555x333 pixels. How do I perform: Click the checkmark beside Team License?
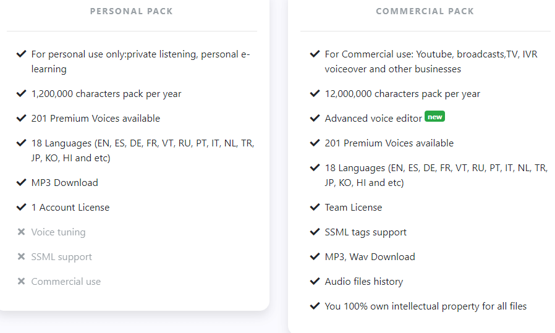tap(315, 207)
